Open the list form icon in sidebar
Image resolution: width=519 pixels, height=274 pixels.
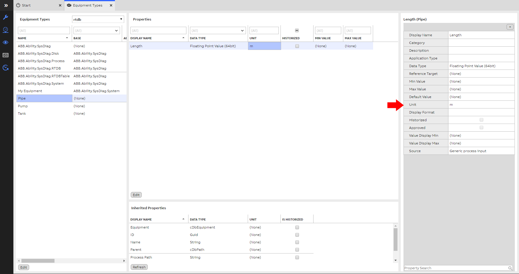click(6, 55)
